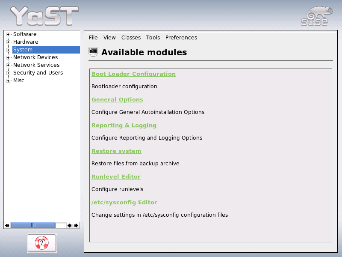Open Boot Loader Configuration module

tap(133, 74)
